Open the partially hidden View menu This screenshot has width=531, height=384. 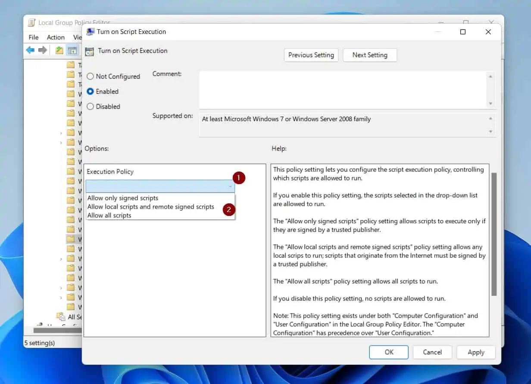coord(77,37)
